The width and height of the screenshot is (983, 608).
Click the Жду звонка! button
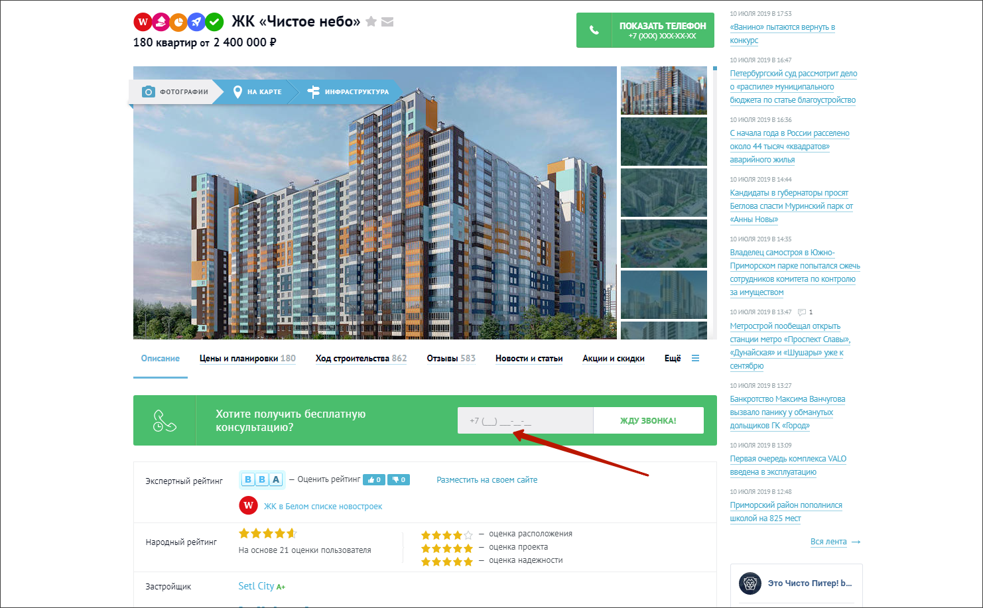[648, 420]
